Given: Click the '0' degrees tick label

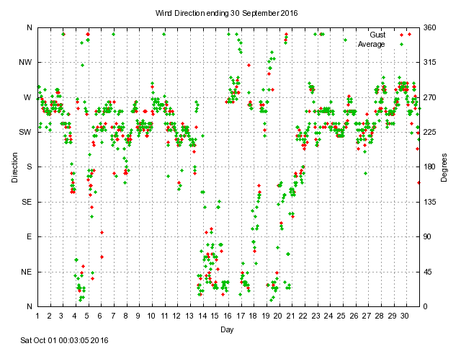Looking at the screenshot, I should [x=425, y=306].
